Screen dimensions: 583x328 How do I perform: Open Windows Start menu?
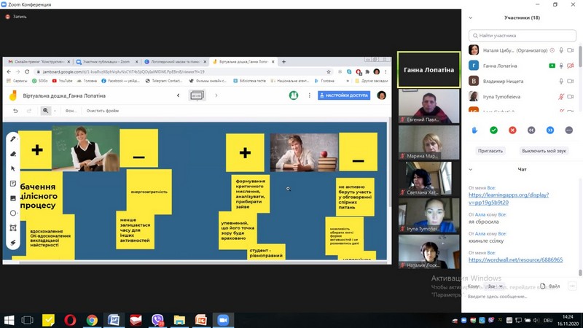[9, 320]
